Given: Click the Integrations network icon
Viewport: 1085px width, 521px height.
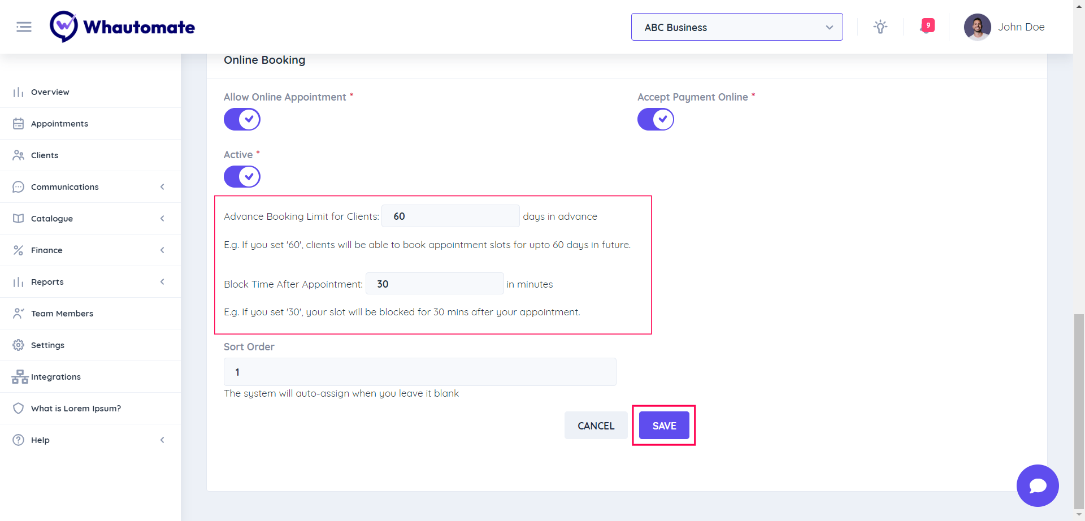Looking at the screenshot, I should click(20, 376).
